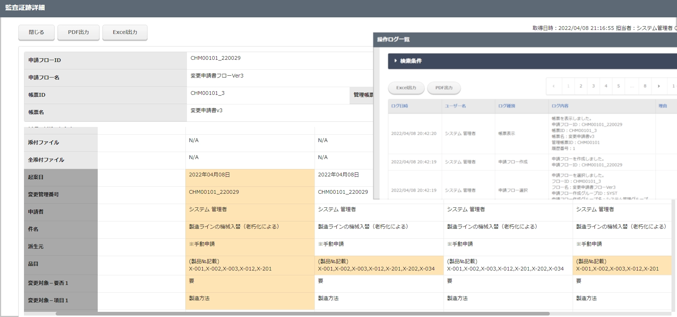
Task: Select the 申請者 row header
Action: click(61, 212)
